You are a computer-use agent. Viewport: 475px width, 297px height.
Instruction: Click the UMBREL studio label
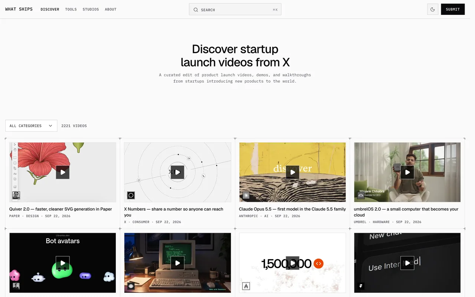(360, 222)
